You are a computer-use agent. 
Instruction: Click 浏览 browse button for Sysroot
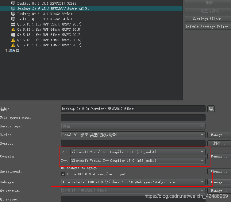[x=219, y=143]
